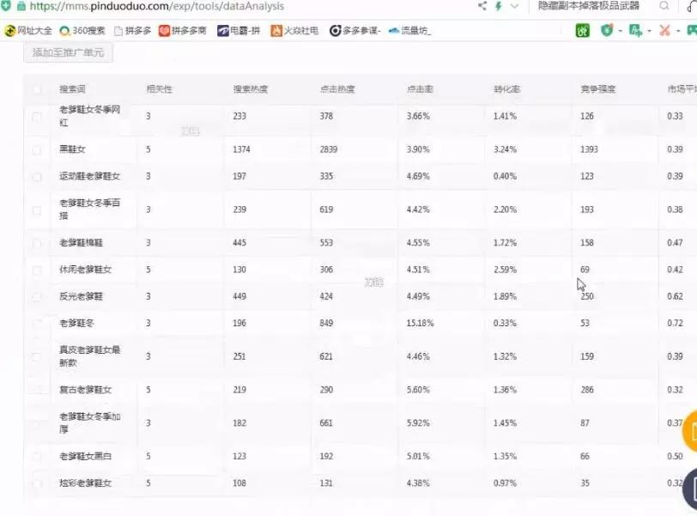Click the 转化率 column header
Viewport: 697px width, 516px height.
coord(506,89)
